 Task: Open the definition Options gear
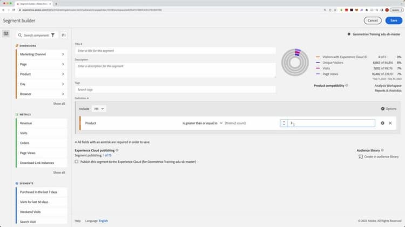pos(388,108)
